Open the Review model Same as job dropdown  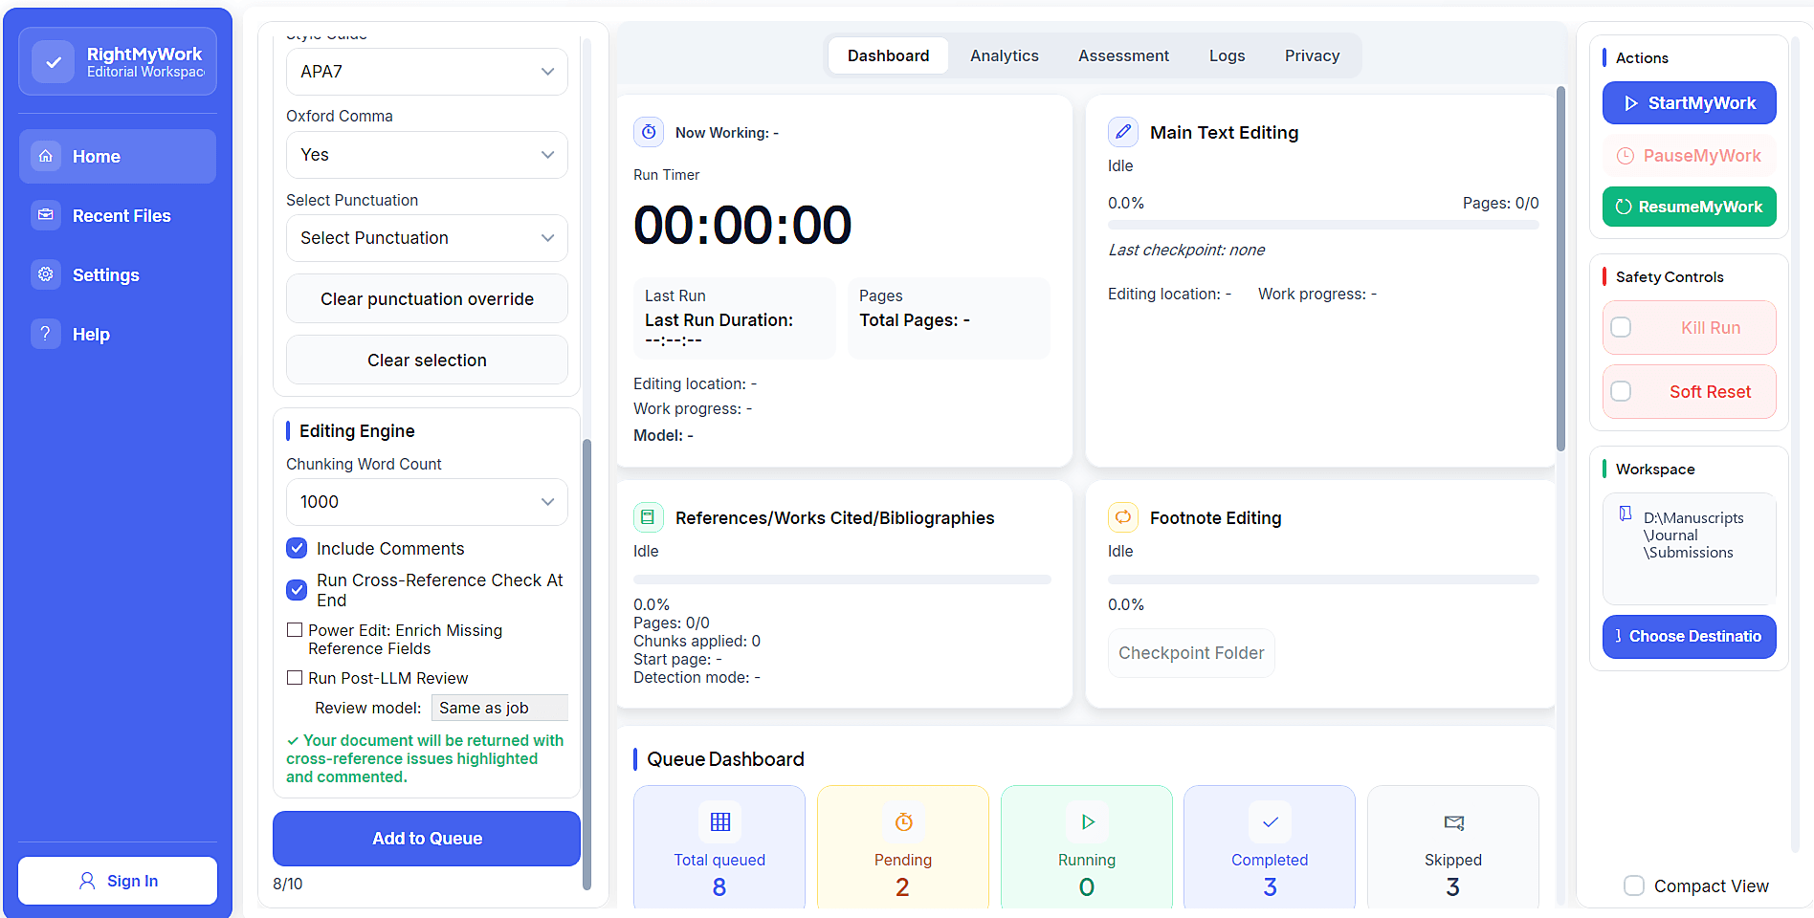499,708
